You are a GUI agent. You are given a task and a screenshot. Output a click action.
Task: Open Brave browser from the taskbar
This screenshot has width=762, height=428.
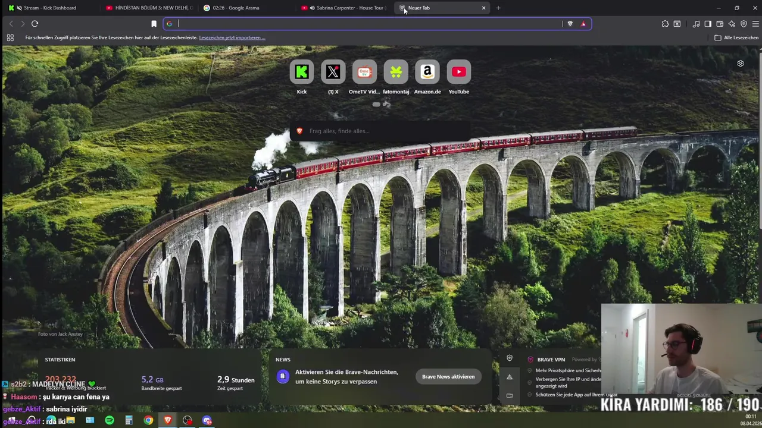[168, 420]
